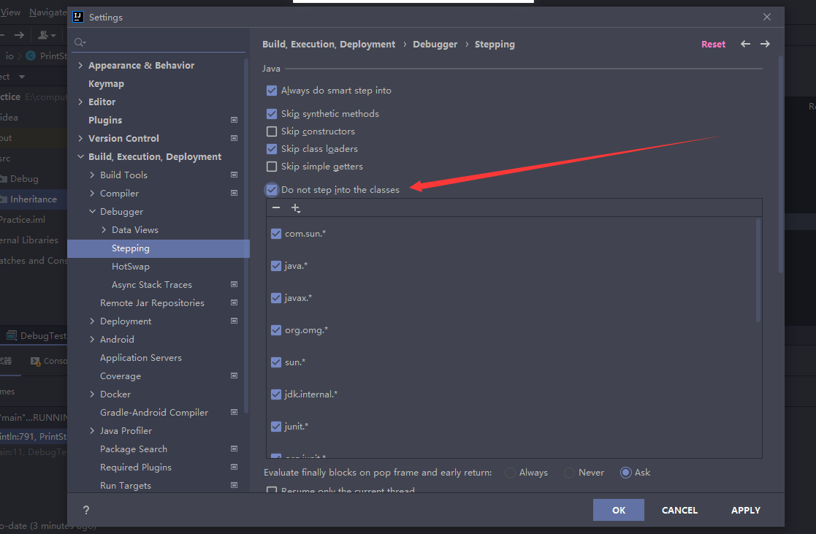Click the CANCEL button

tap(679, 510)
